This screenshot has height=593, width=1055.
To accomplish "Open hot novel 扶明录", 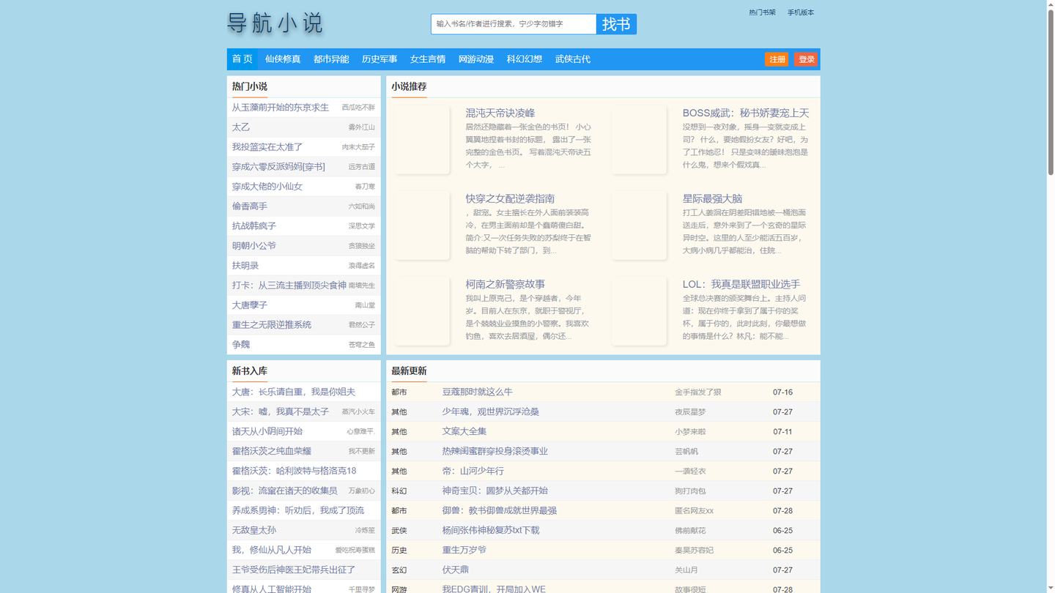I will pos(245,266).
